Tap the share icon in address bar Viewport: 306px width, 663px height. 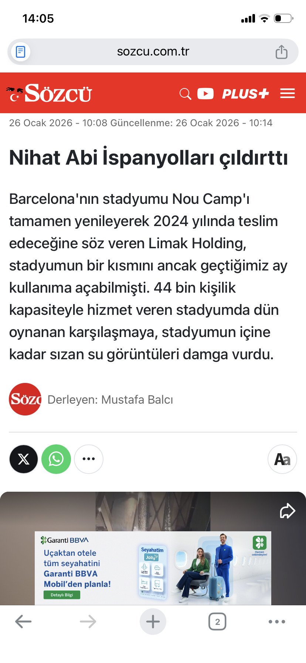(x=281, y=52)
